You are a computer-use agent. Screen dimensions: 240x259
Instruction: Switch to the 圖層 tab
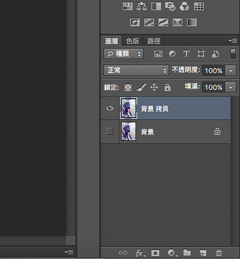coord(112,41)
